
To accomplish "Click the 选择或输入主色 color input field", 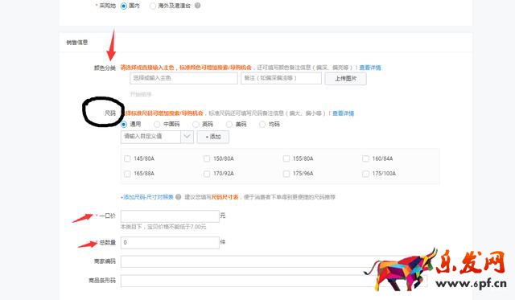I will 183,78.
